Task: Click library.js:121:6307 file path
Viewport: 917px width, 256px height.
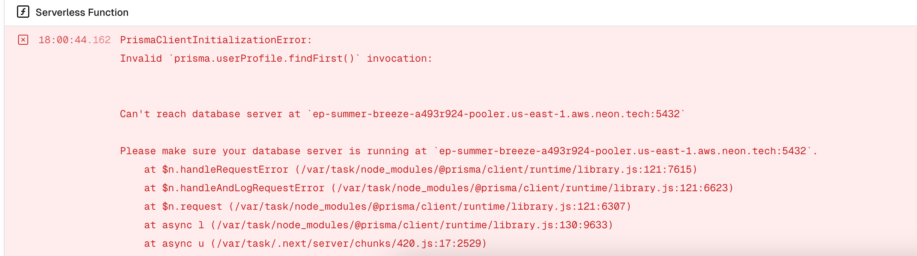Action: (x=568, y=206)
